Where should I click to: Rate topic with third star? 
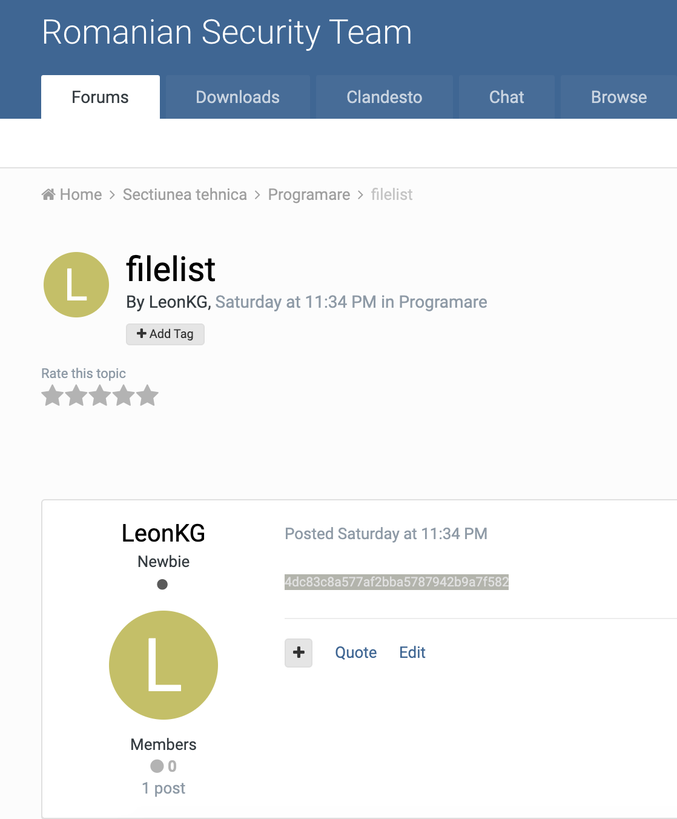100,396
